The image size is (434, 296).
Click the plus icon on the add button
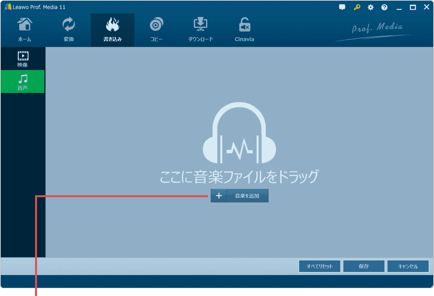click(219, 196)
